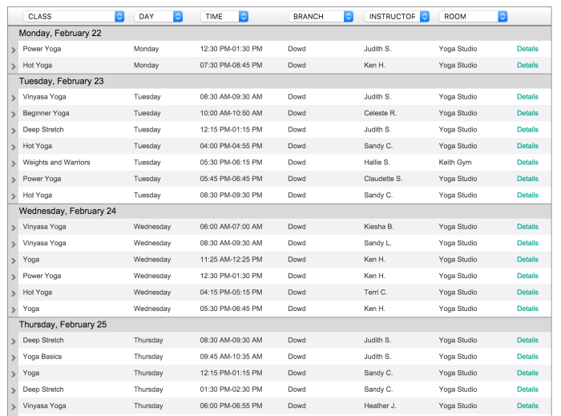Open Details for Wednesday Hot Yoga
The width and height of the screenshot is (561, 416).
coord(527,293)
